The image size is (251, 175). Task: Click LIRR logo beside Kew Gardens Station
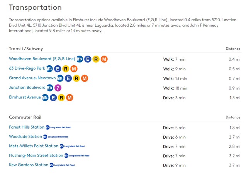tap(62, 165)
